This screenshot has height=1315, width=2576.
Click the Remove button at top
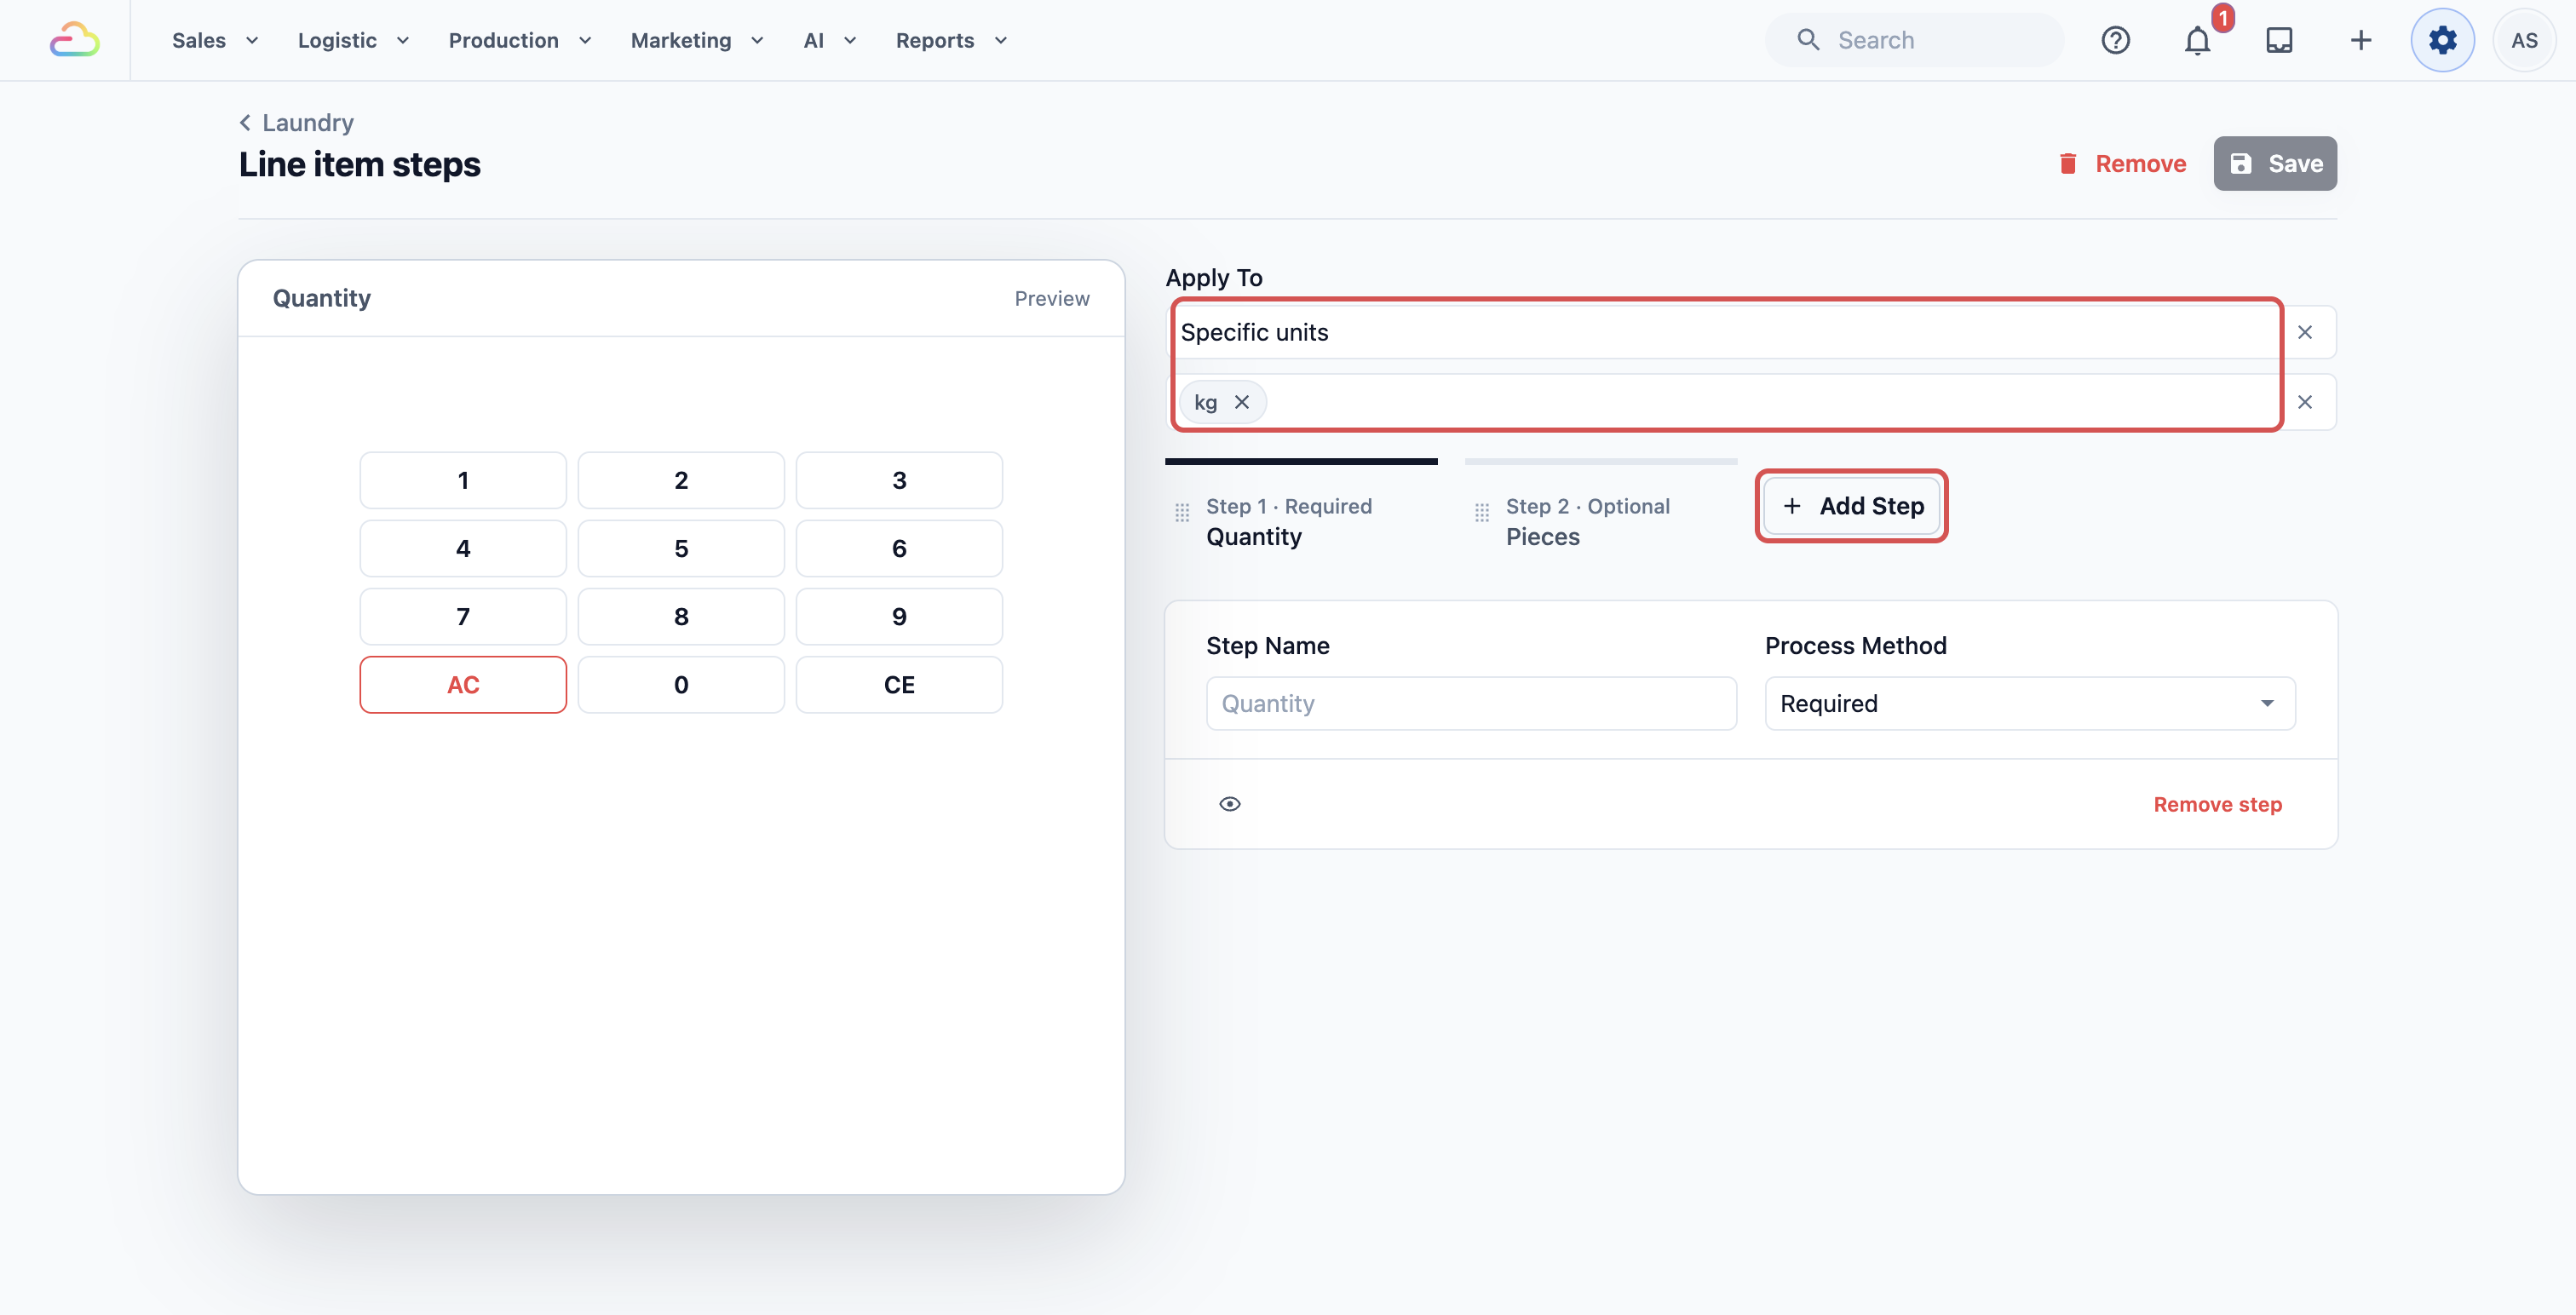pyautogui.click(x=2121, y=163)
